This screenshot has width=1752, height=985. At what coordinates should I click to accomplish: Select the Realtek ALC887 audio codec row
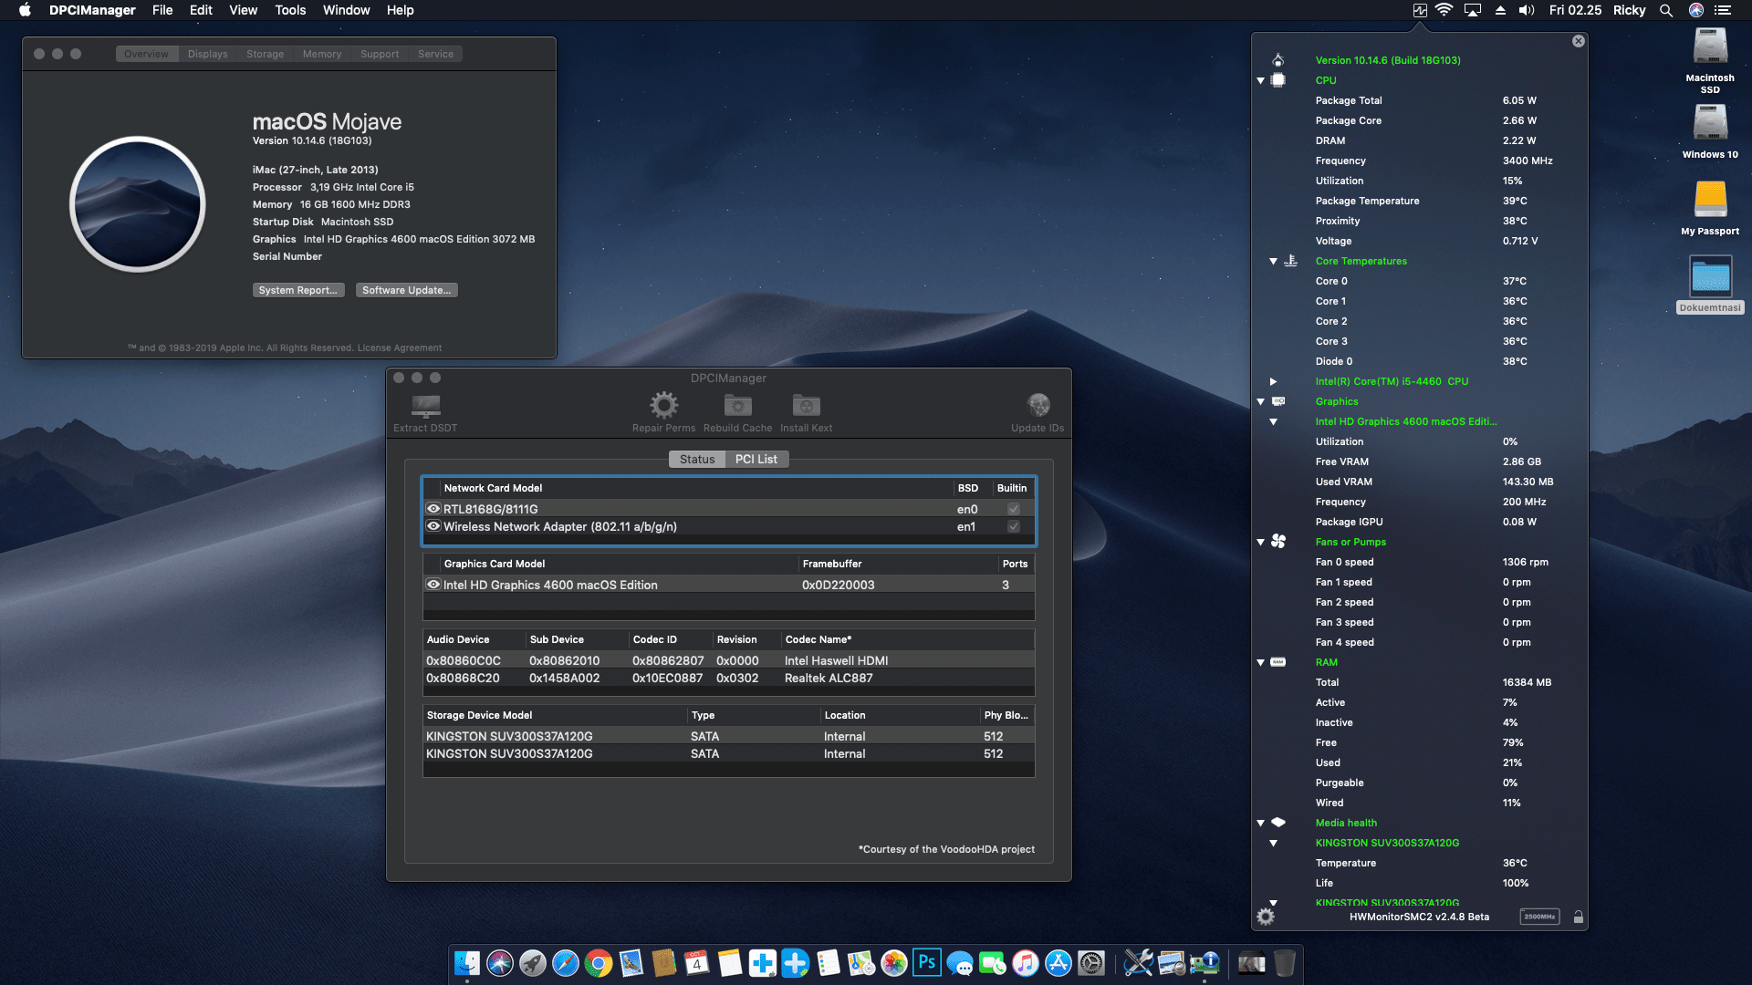[x=728, y=678]
